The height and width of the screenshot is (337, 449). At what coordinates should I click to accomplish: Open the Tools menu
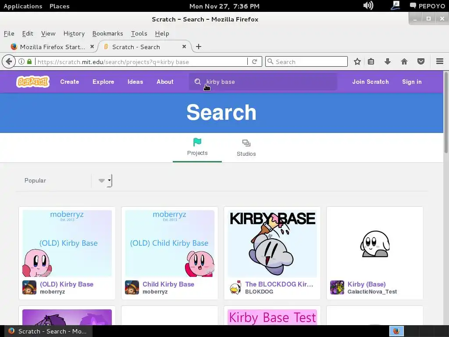point(139,33)
